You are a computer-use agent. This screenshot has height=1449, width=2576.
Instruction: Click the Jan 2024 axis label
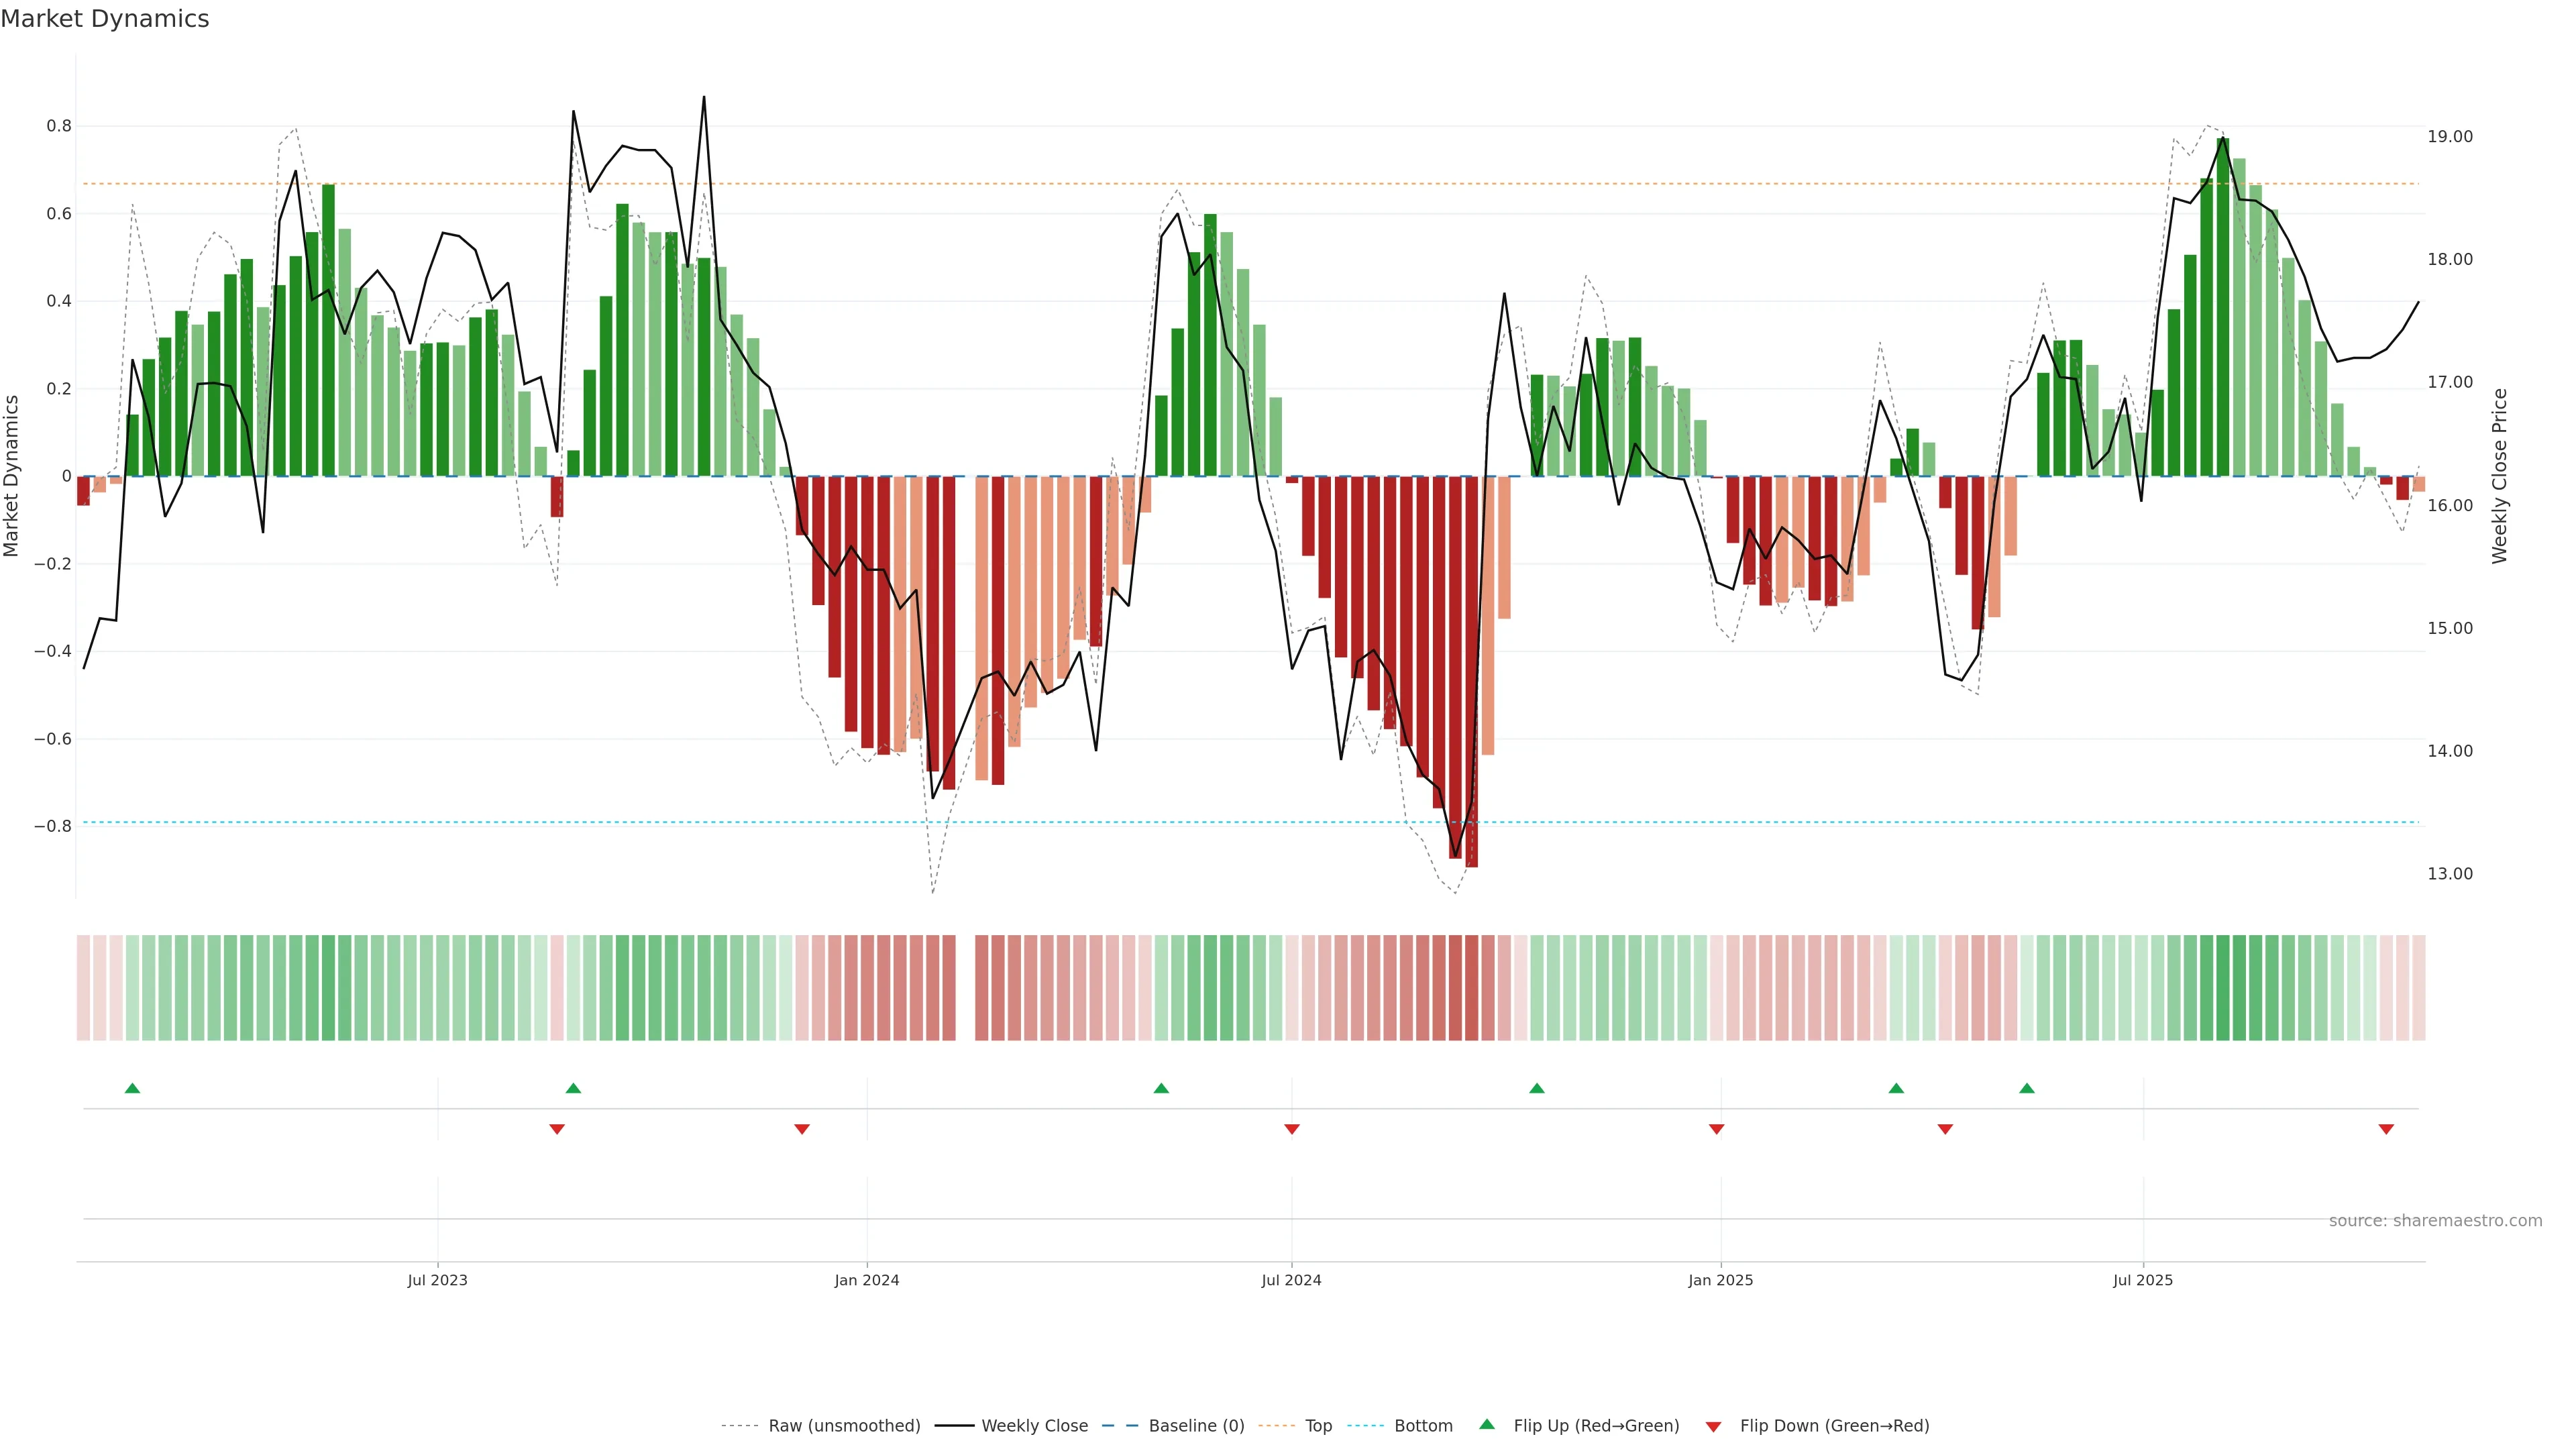click(x=866, y=1280)
